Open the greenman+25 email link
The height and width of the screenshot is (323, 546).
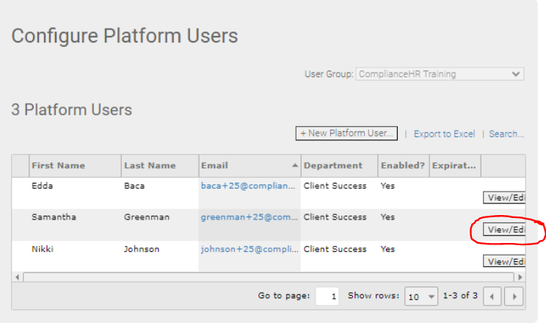coord(250,217)
